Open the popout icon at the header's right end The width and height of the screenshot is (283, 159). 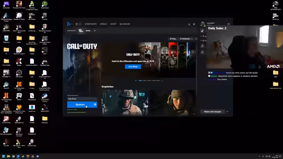(x=229, y=24)
